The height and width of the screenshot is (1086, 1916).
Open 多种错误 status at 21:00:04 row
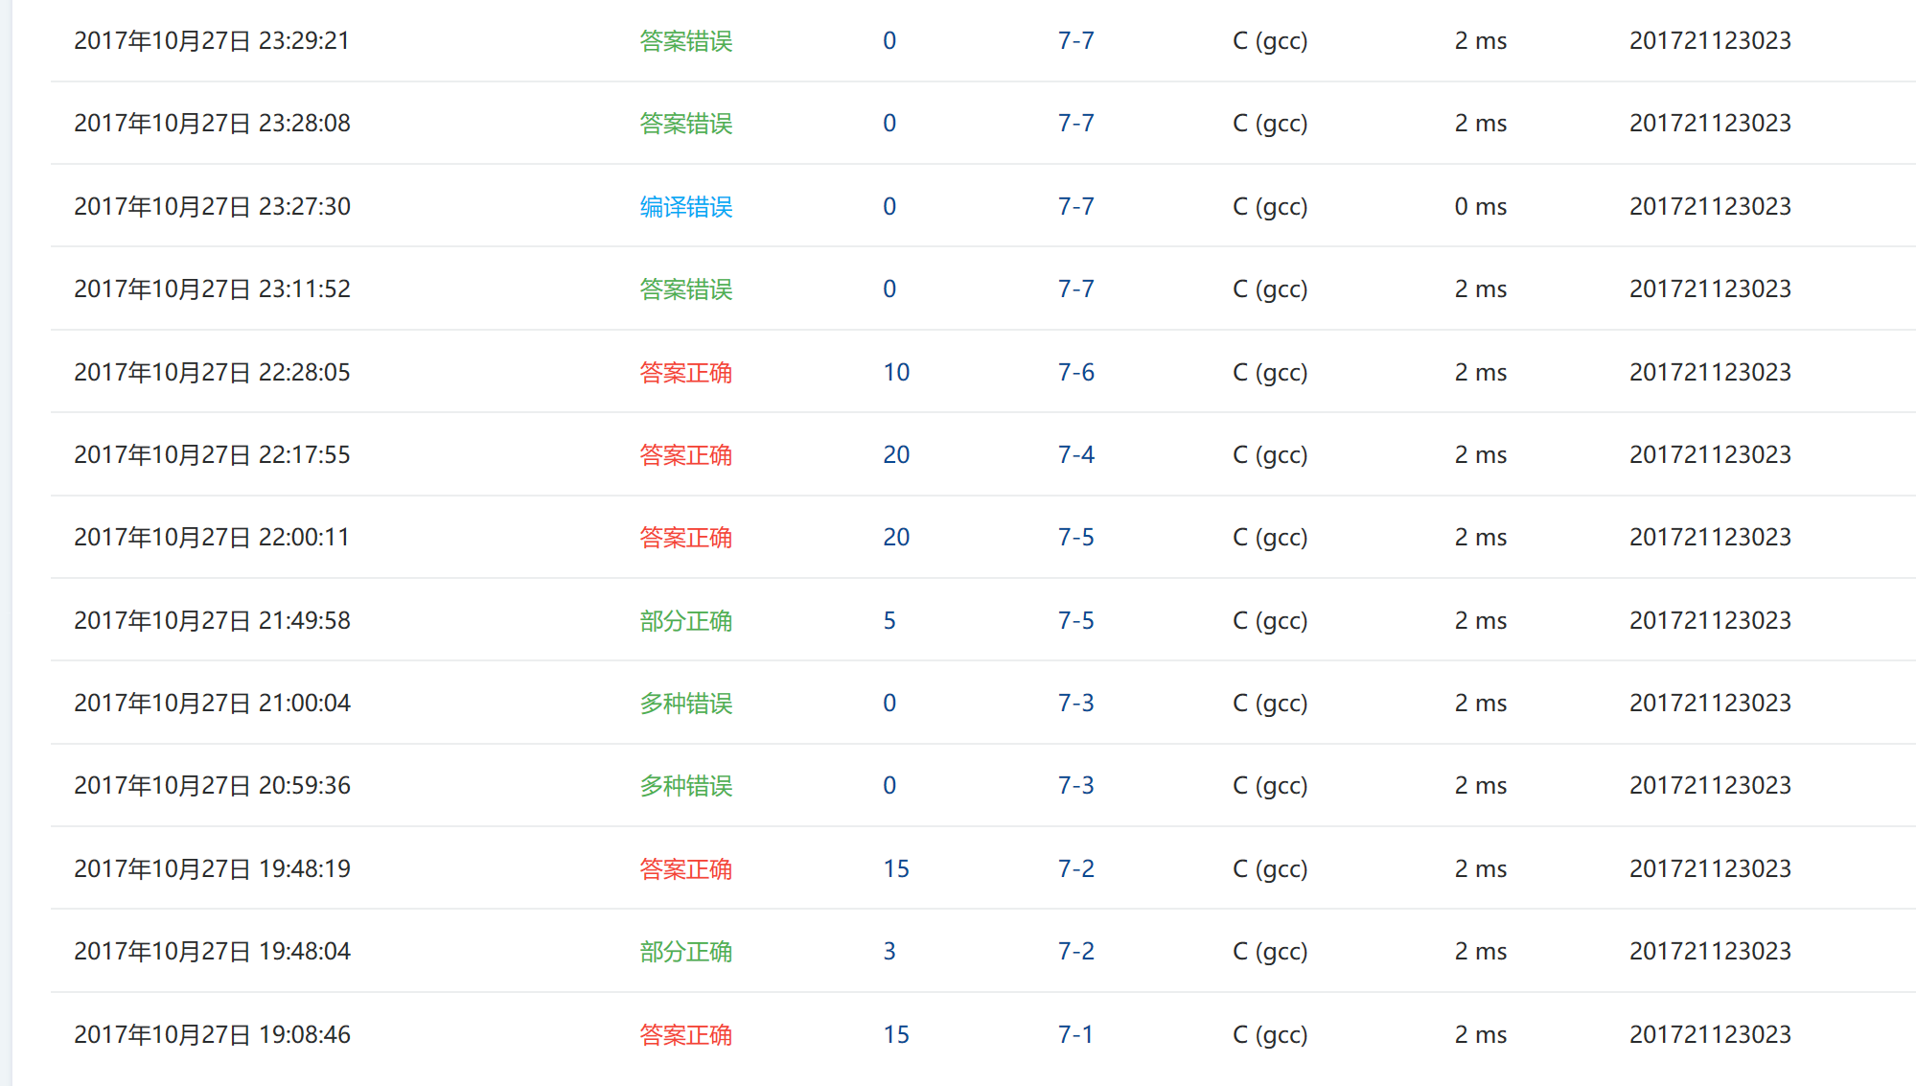point(685,703)
